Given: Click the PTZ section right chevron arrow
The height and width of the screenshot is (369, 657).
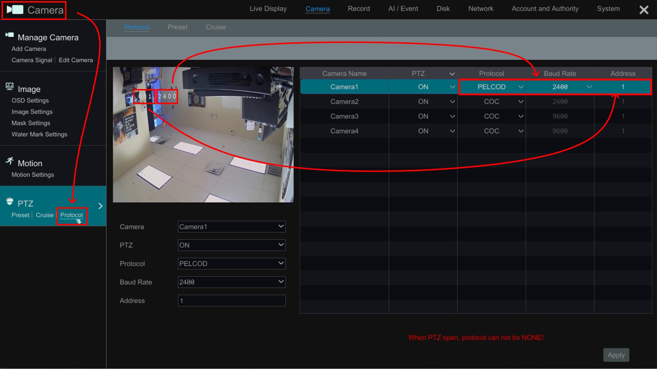Looking at the screenshot, I should coord(100,206).
